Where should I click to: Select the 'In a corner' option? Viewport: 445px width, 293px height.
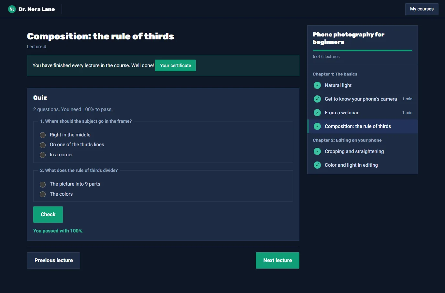(43, 155)
